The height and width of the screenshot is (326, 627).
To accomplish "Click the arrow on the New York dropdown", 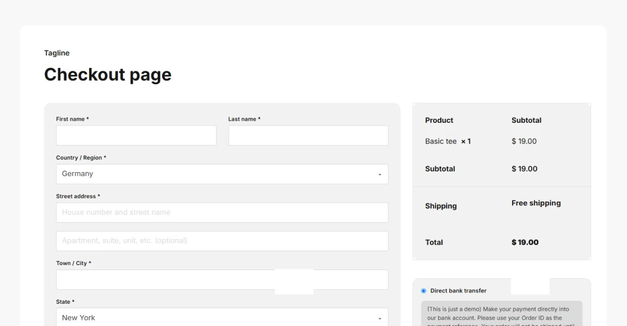I will click(x=379, y=318).
